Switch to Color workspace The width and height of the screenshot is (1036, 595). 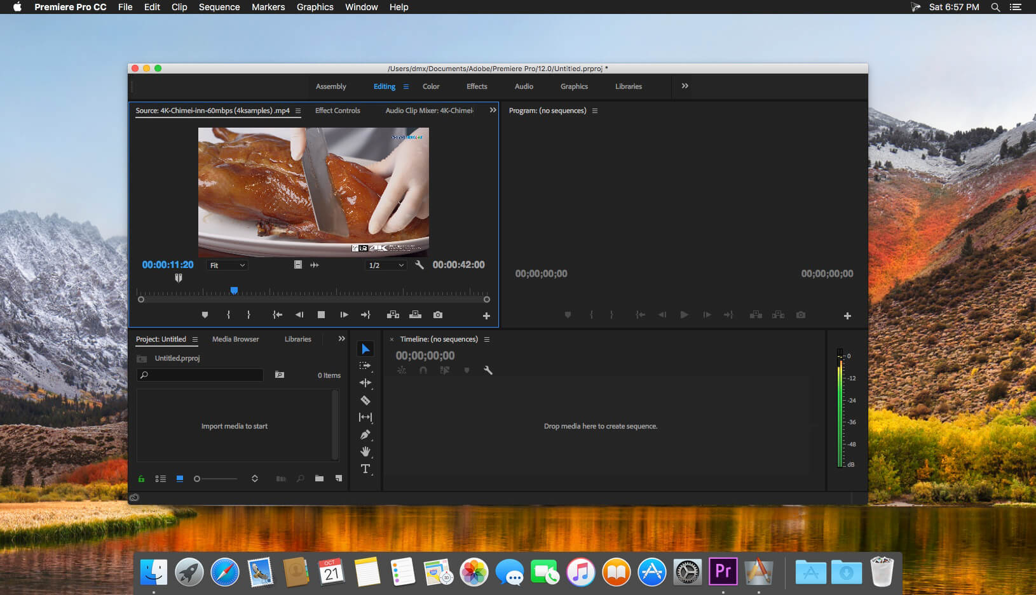pos(431,86)
